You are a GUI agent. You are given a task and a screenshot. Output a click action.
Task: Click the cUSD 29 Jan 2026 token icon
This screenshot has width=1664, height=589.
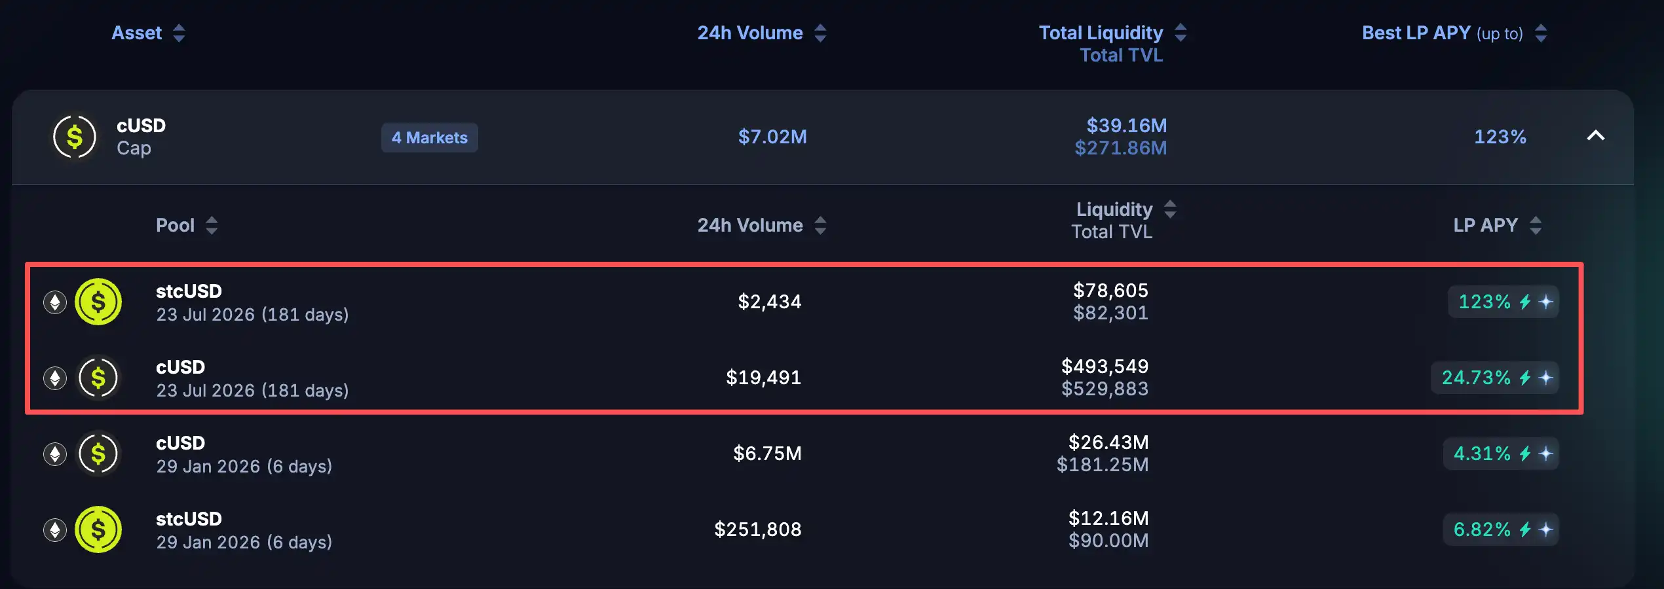pos(98,454)
